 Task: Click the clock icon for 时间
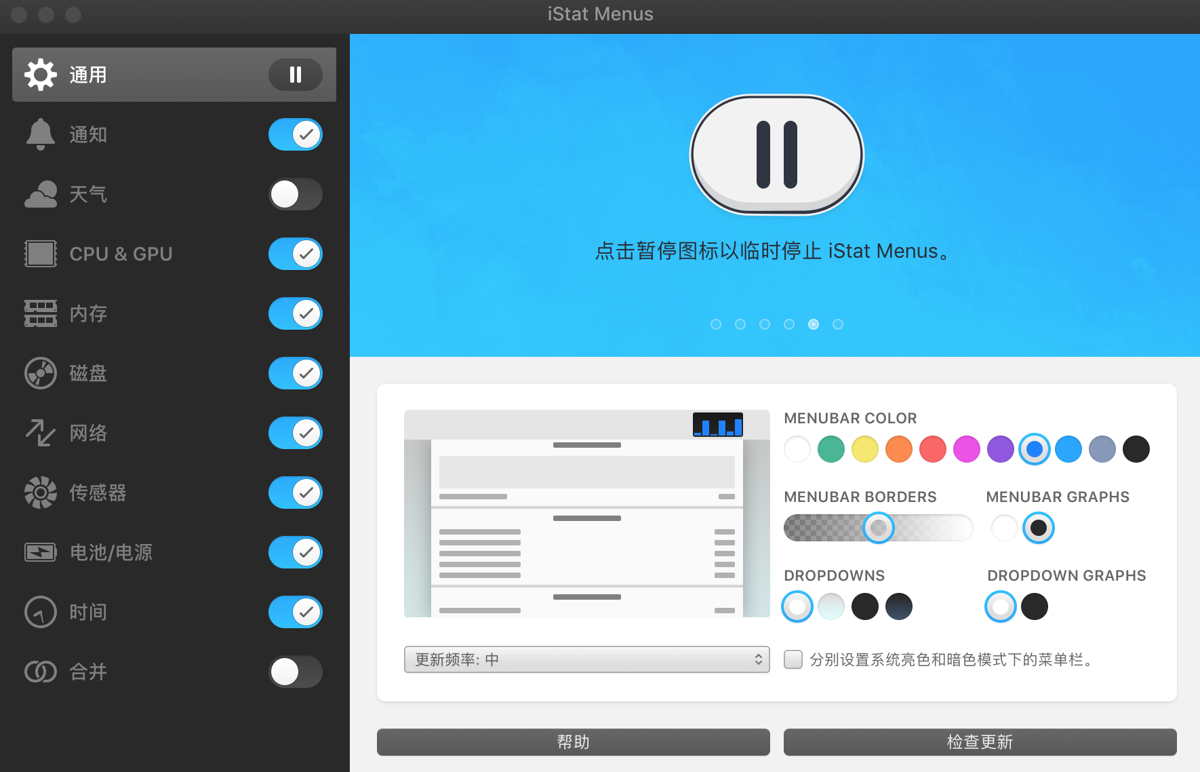[x=41, y=612]
